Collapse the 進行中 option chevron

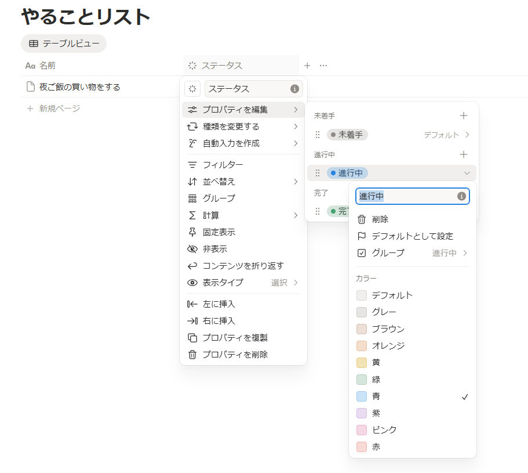pyautogui.click(x=467, y=173)
